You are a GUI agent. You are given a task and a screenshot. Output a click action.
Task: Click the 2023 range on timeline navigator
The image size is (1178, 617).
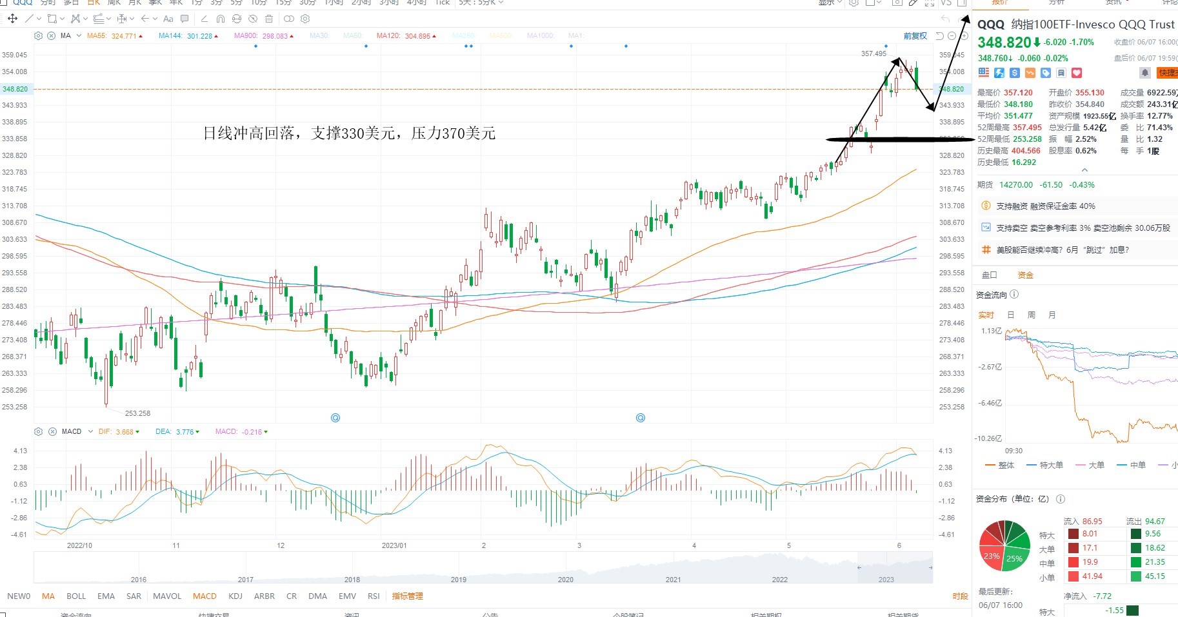(886, 579)
